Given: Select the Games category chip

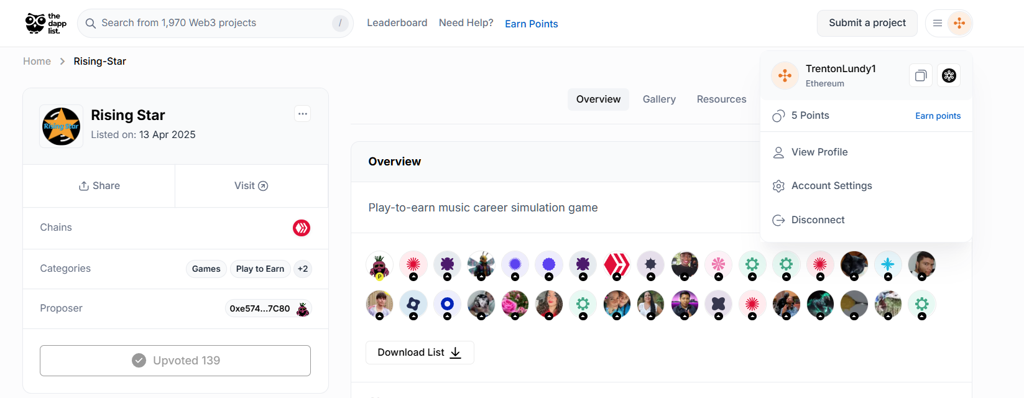Looking at the screenshot, I should pos(206,269).
